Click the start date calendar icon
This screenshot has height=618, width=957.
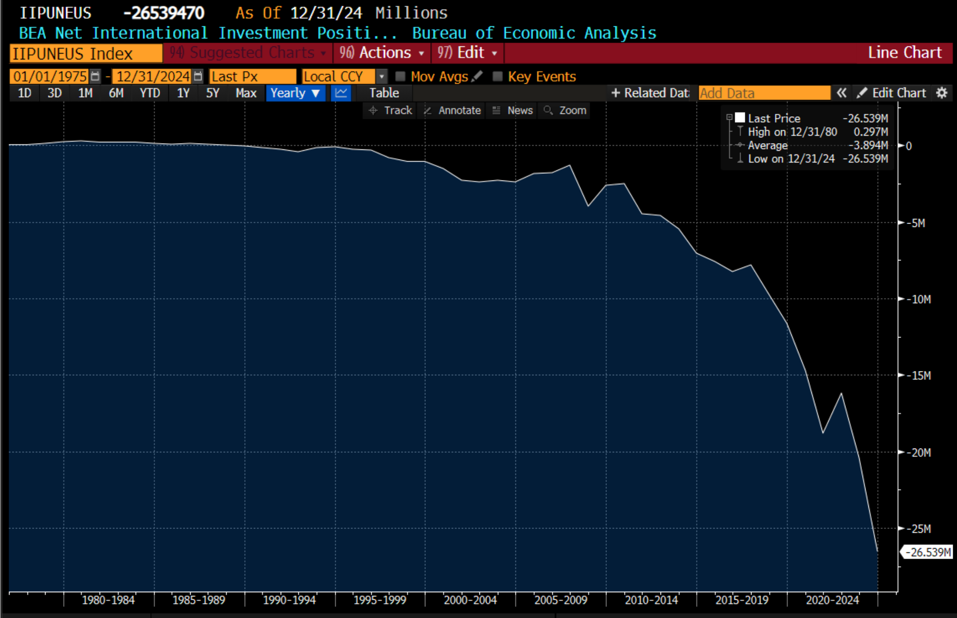click(95, 77)
